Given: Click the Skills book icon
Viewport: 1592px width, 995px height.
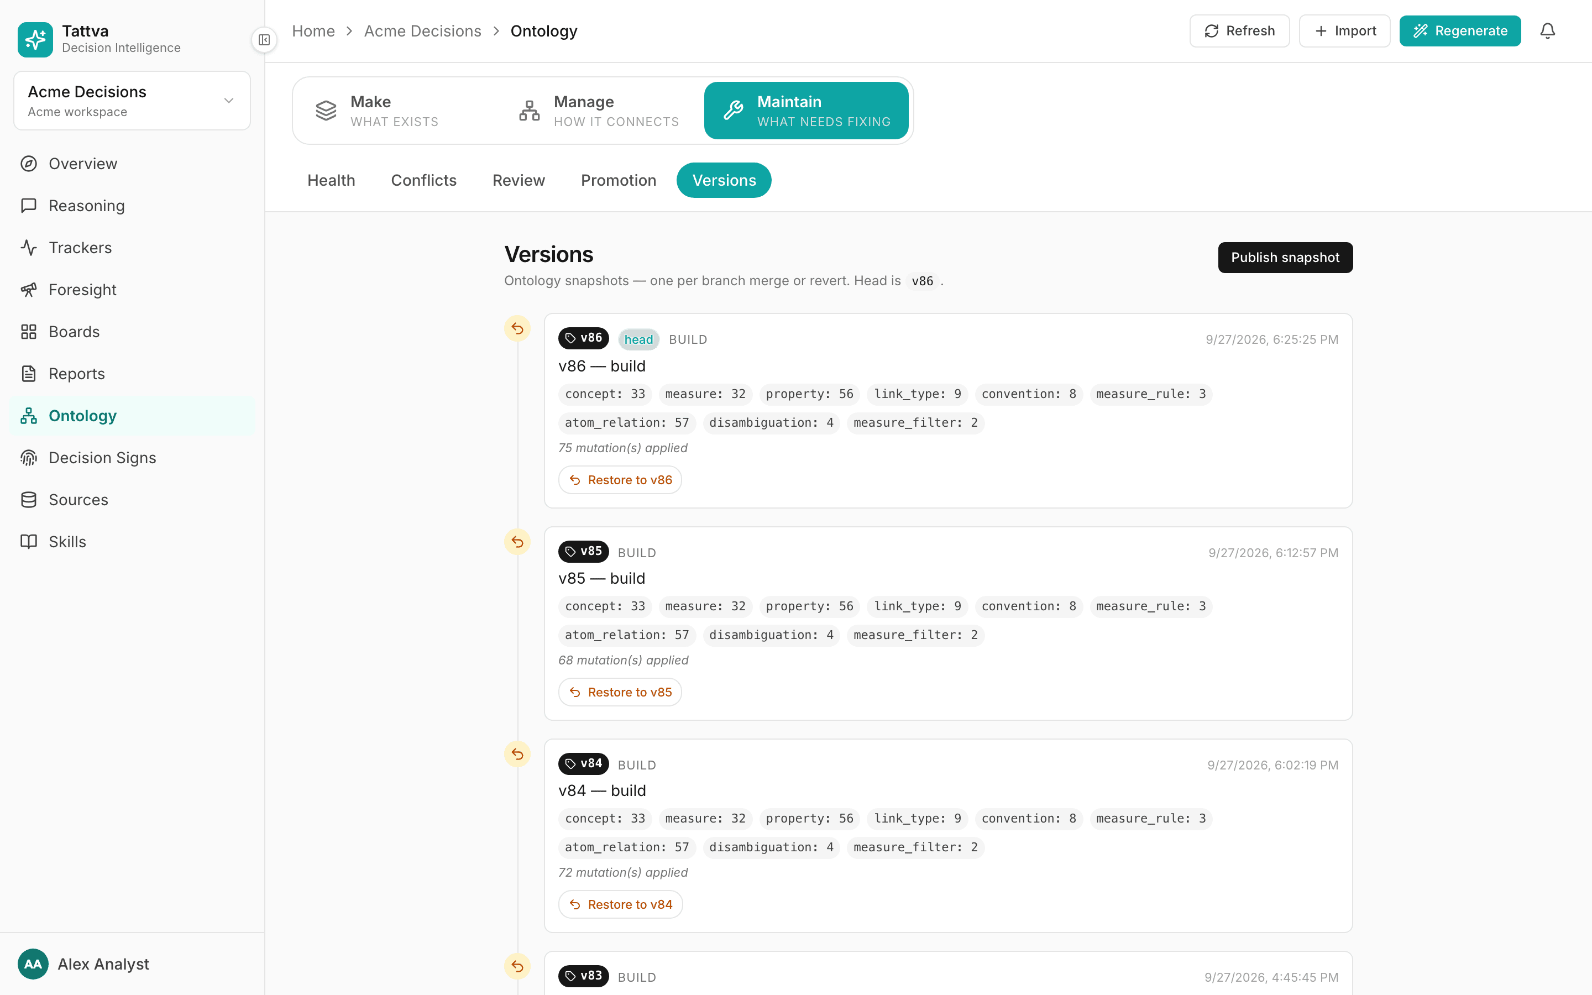Looking at the screenshot, I should tap(28, 542).
